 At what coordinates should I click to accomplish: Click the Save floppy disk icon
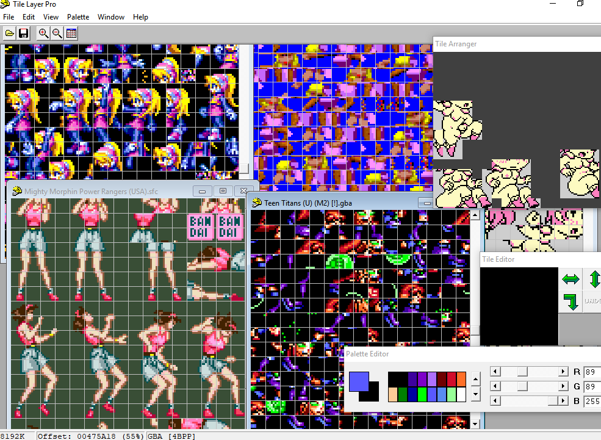(24, 34)
